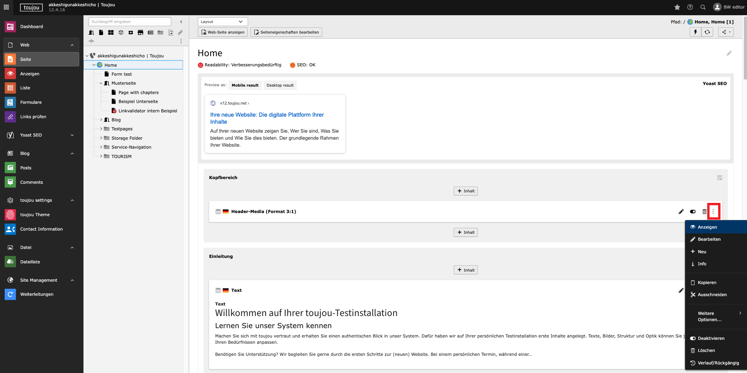This screenshot has width=747, height=373.
Task: Toggle visibility switch of Header-Media element
Action: click(x=693, y=211)
